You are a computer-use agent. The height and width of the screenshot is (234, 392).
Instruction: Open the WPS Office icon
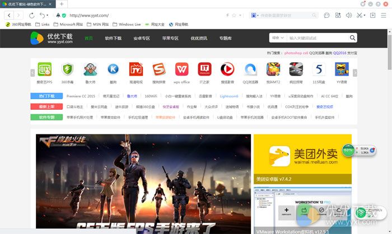point(182,69)
